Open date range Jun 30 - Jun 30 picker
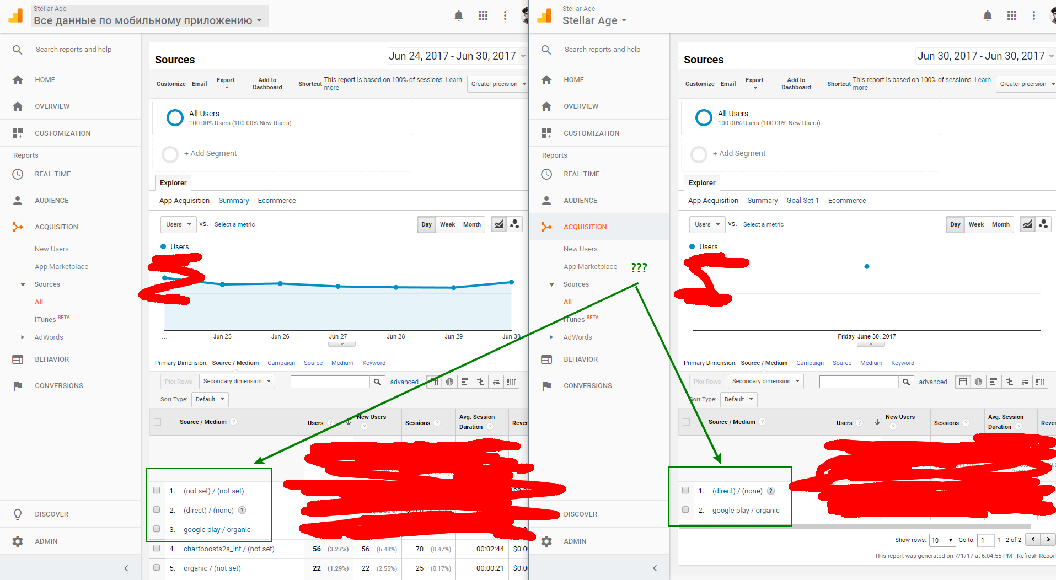Screen dimensions: 1056x580 [x=985, y=56]
